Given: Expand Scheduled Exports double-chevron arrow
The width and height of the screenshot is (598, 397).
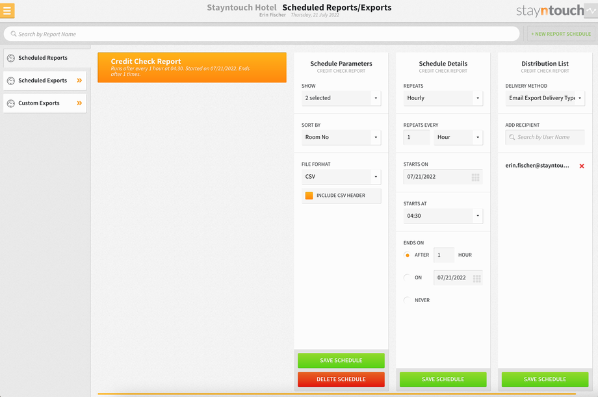Looking at the screenshot, I should (79, 81).
